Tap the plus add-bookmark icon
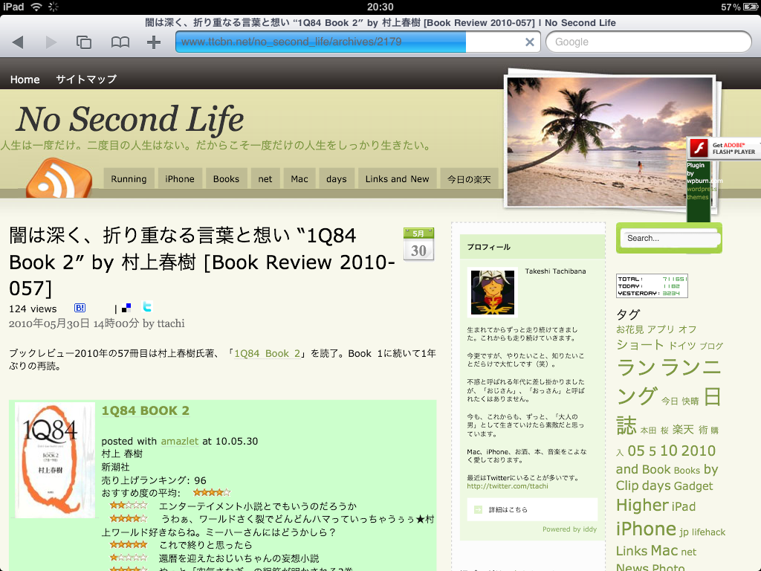761x571 pixels. (153, 42)
